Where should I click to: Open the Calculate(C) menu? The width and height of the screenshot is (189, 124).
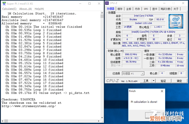click(9, 9)
